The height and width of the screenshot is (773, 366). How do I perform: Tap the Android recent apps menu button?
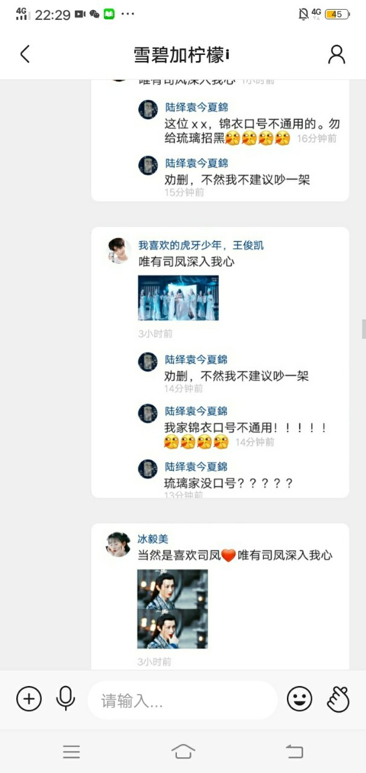click(71, 751)
